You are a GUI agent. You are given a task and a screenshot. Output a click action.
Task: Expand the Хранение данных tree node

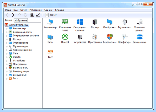7,50
